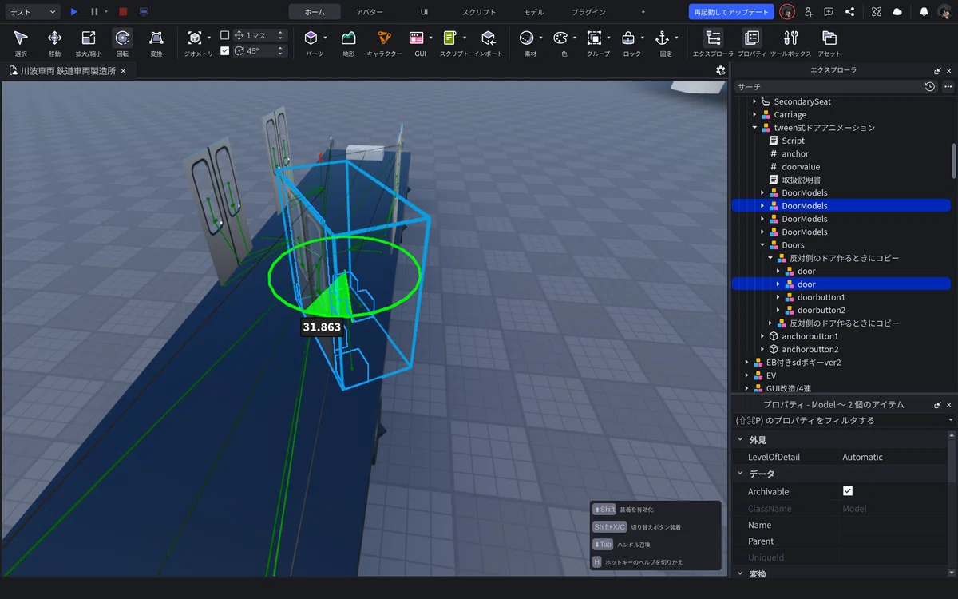The width and height of the screenshot is (958, 599).
Task: Uncheck the Archivable property checkbox
Action: (x=848, y=491)
